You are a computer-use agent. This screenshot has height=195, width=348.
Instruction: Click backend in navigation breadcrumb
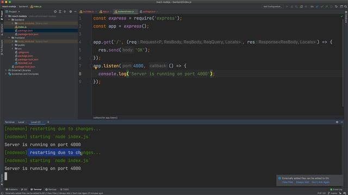click(x=23, y=6)
